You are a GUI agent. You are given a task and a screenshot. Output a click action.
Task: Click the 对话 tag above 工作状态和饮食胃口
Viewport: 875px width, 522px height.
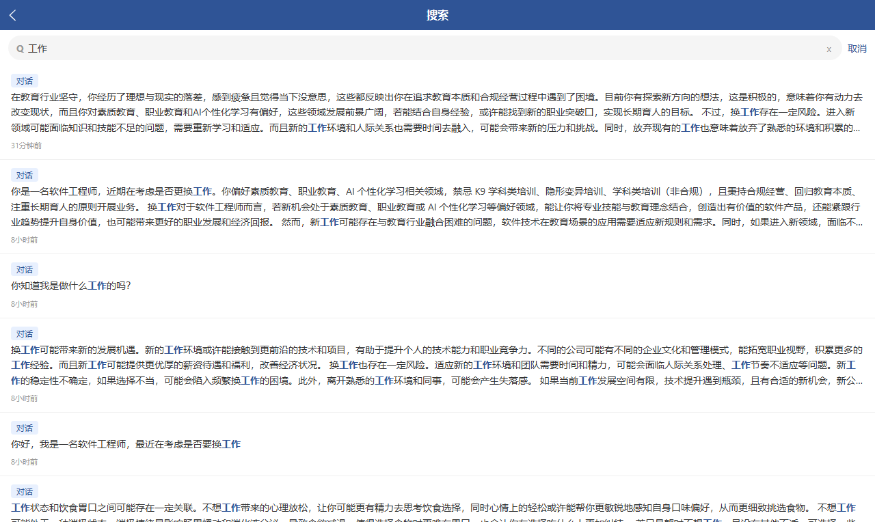(25, 491)
